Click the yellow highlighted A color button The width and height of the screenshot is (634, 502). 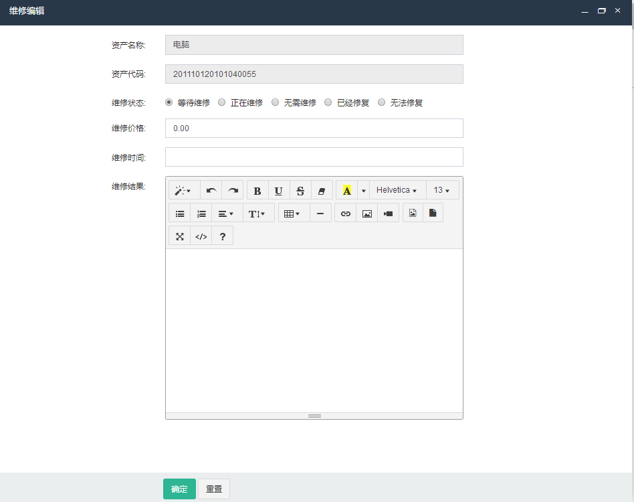(346, 191)
